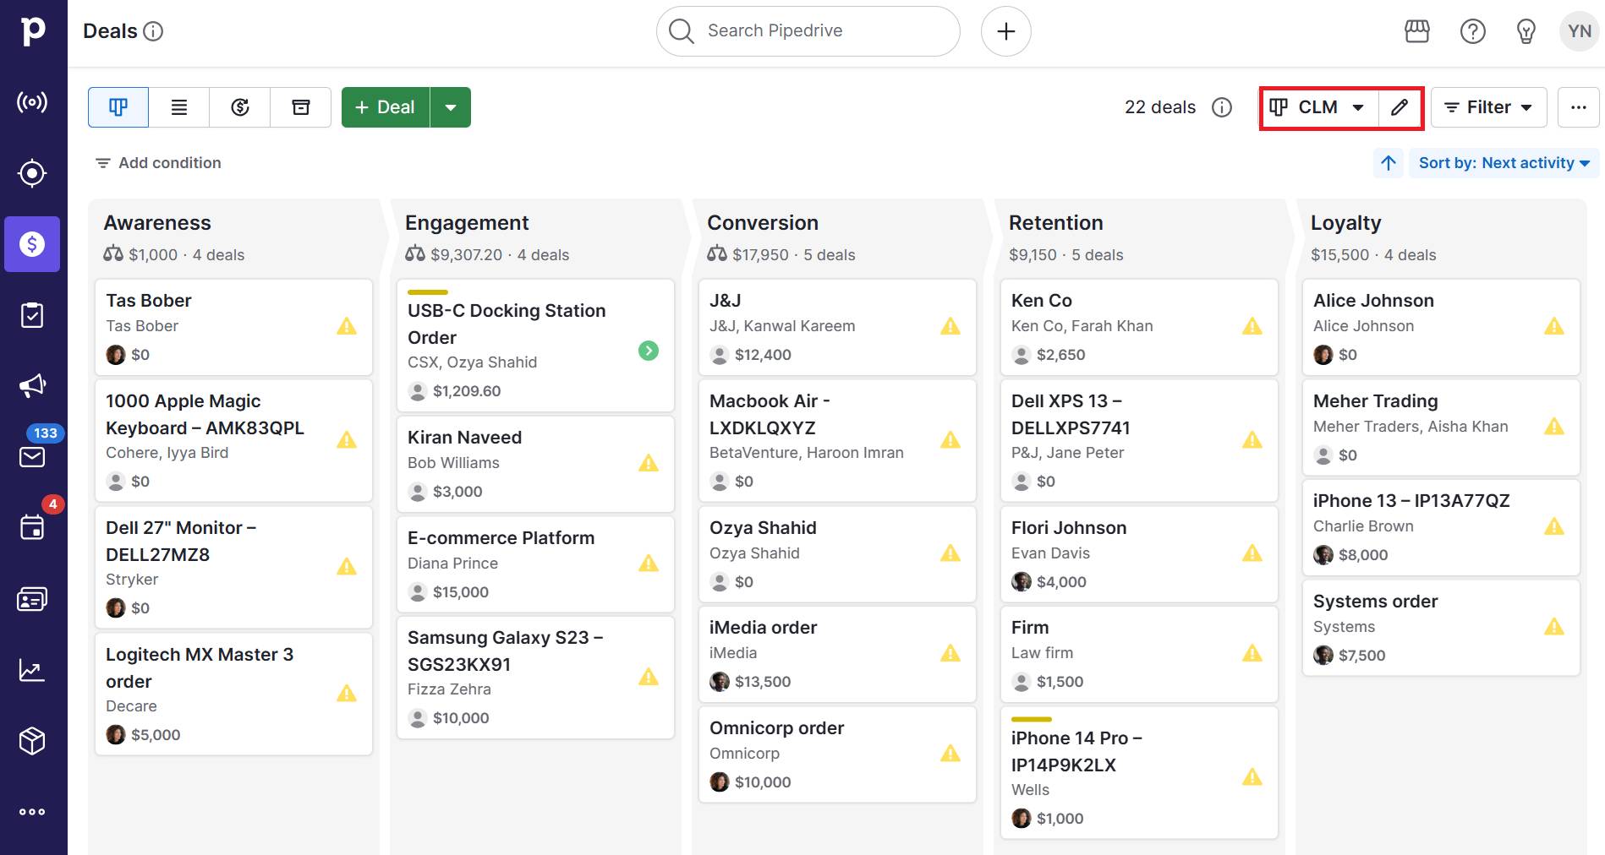Click owner avatar on Logitech MX Master deal
Image resolution: width=1605 pixels, height=855 pixels.
point(116,735)
